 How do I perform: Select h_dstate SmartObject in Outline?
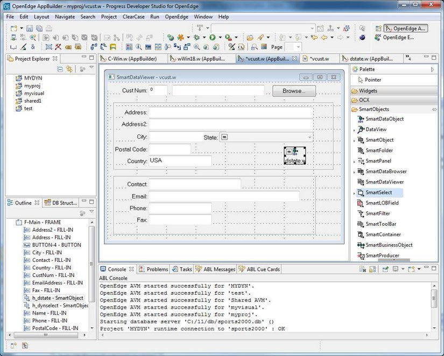(x=57, y=297)
